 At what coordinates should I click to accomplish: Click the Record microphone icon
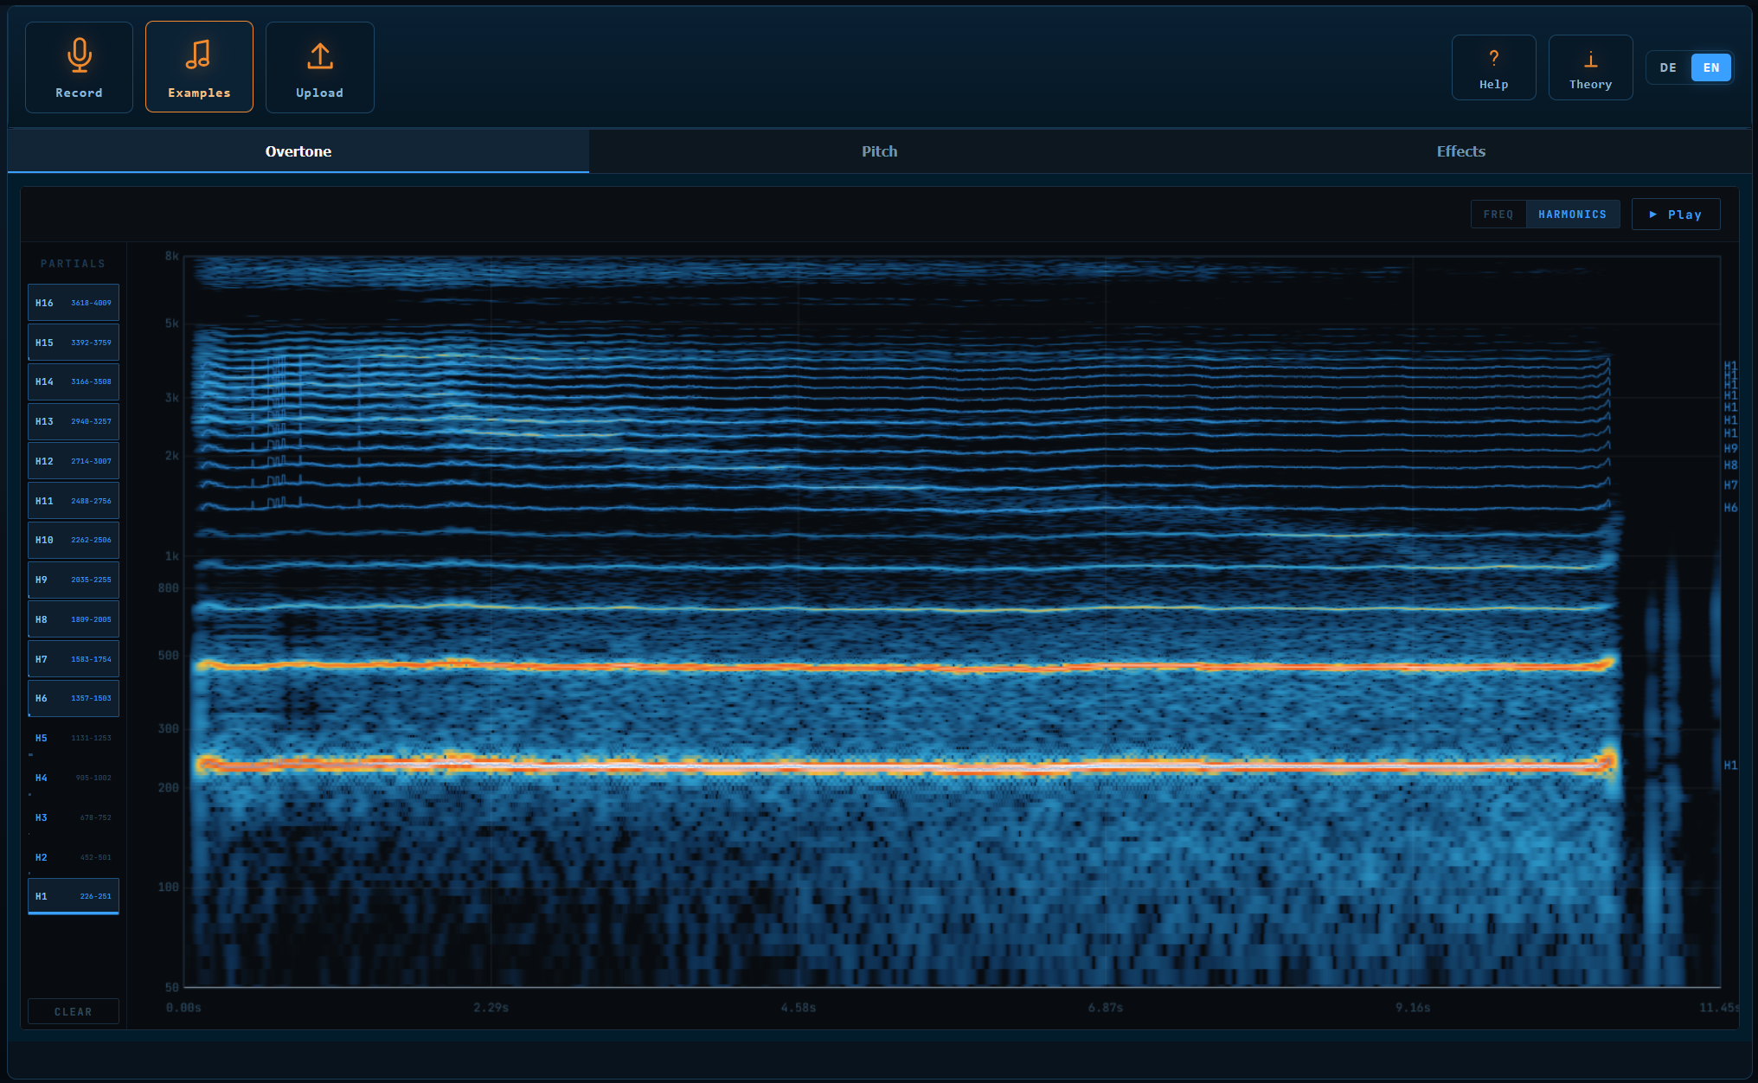pyautogui.click(x=79, y=55)
